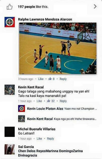The image size is (102, 159).
Task: View the 32 likes thumbs-up count
Action: click(x=51, y=101)
